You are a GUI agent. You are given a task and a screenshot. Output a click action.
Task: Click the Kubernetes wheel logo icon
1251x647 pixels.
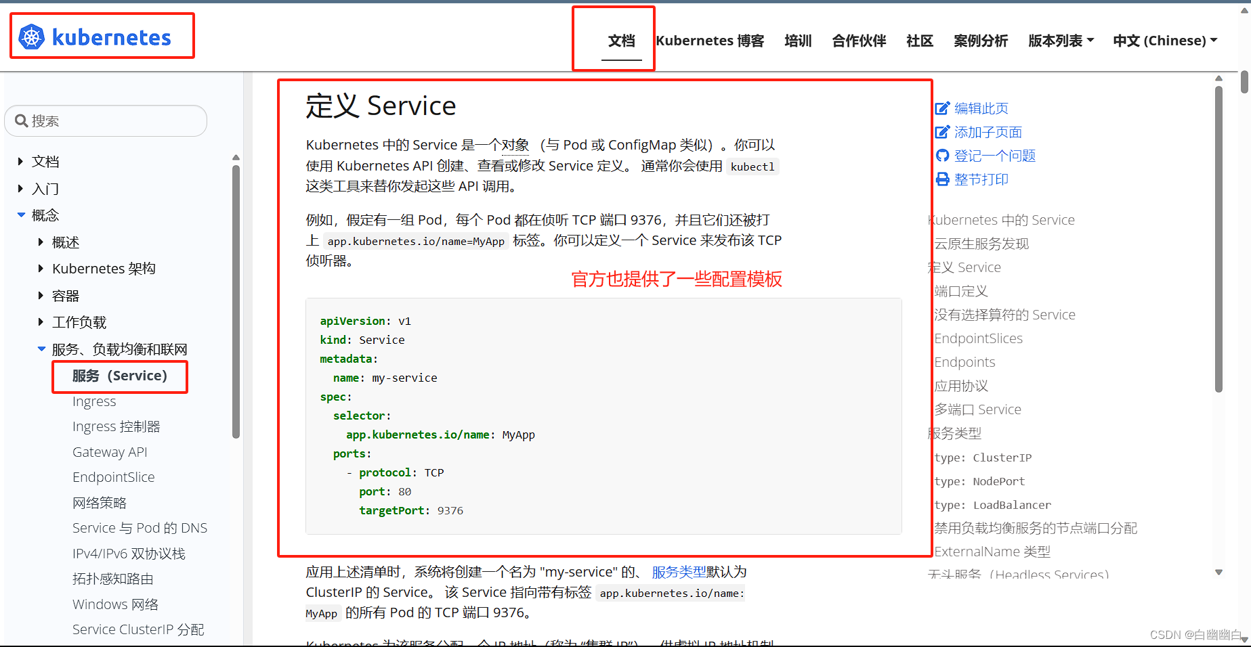click(x=32, y=37)
